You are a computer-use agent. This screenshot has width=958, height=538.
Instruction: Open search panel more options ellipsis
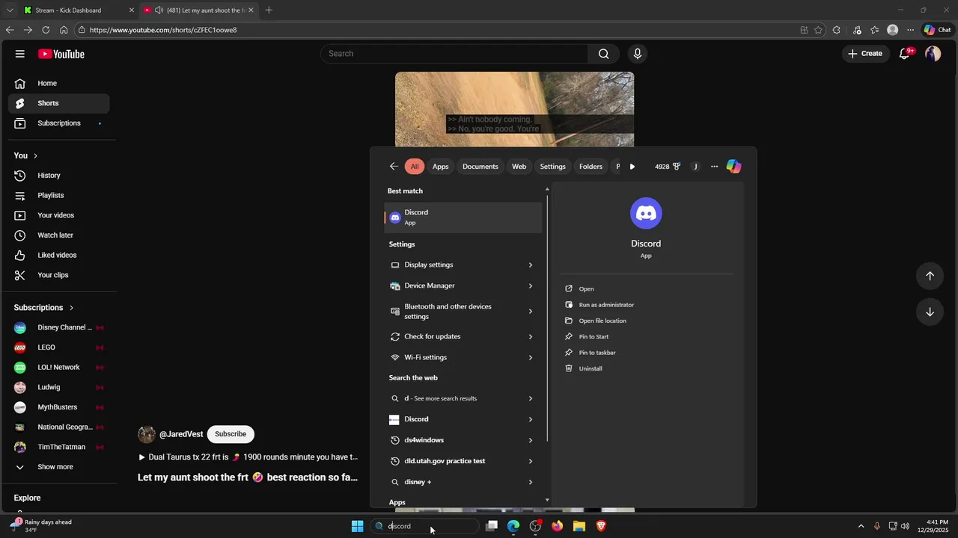click(714, 167)
